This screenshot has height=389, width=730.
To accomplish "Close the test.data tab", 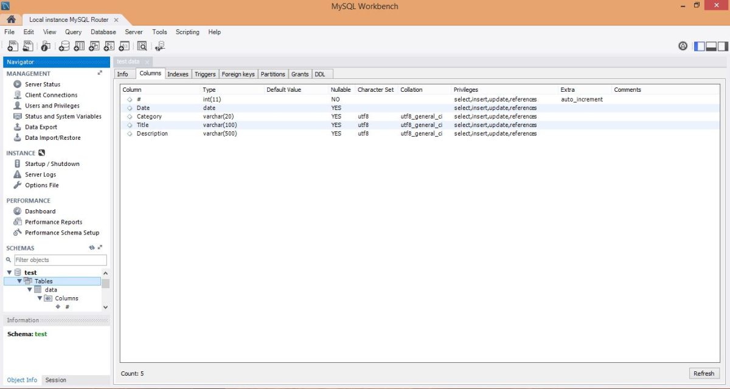I will 147,62.
